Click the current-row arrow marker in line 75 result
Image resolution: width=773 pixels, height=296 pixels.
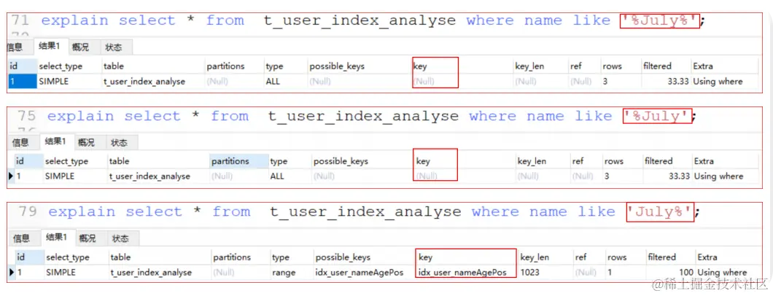12,176
